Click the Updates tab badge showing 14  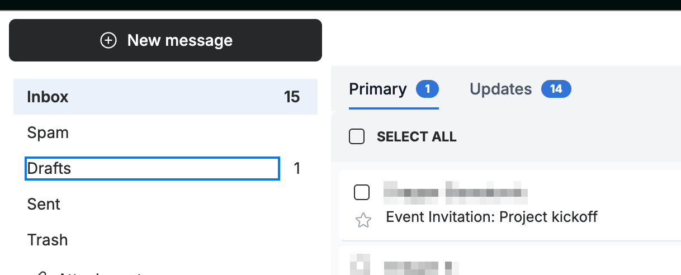(x=556, y=89)
